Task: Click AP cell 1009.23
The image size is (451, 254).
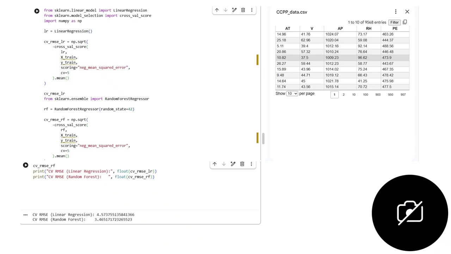Action: click(x=332, y=58)
